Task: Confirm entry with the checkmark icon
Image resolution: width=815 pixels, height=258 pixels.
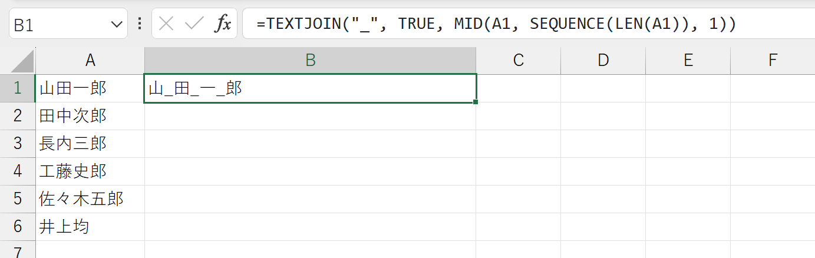Action: coord(194,24)
